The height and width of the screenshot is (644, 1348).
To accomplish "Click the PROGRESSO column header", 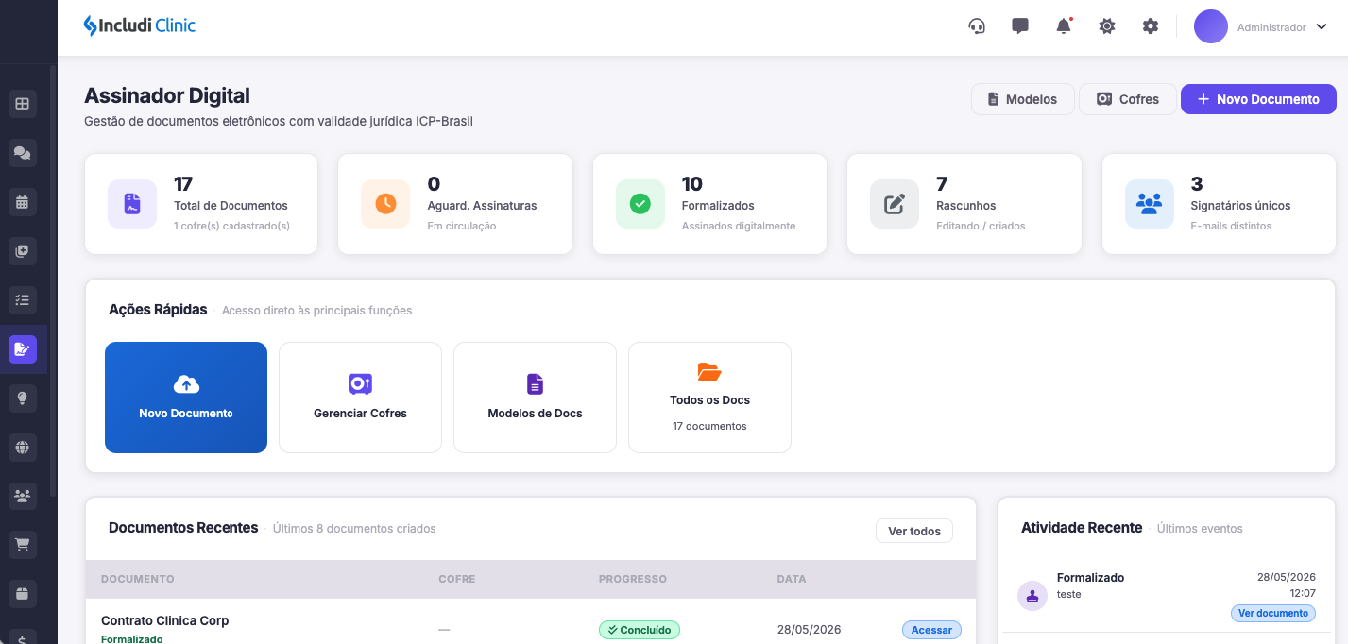I will (x=633, y=579).
